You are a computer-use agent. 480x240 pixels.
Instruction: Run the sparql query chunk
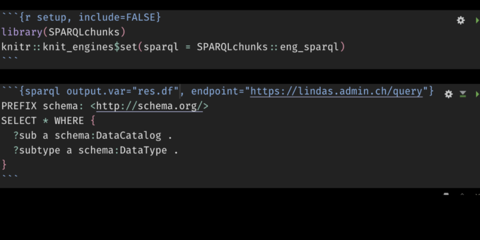(477, 94)
